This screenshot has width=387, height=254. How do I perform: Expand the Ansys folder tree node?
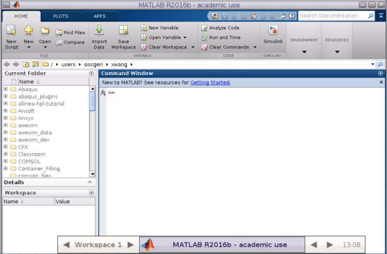click(x=5, y=118)
